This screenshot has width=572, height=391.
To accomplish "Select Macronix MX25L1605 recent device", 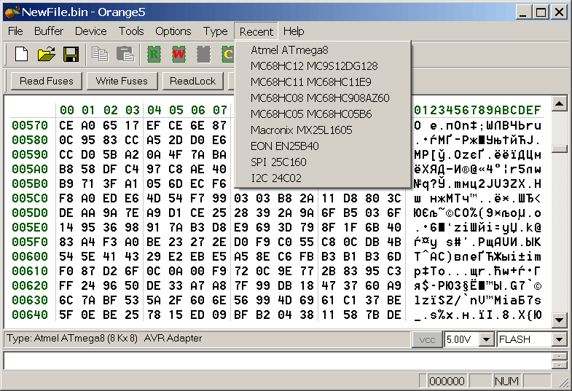I will pos(323,130).
